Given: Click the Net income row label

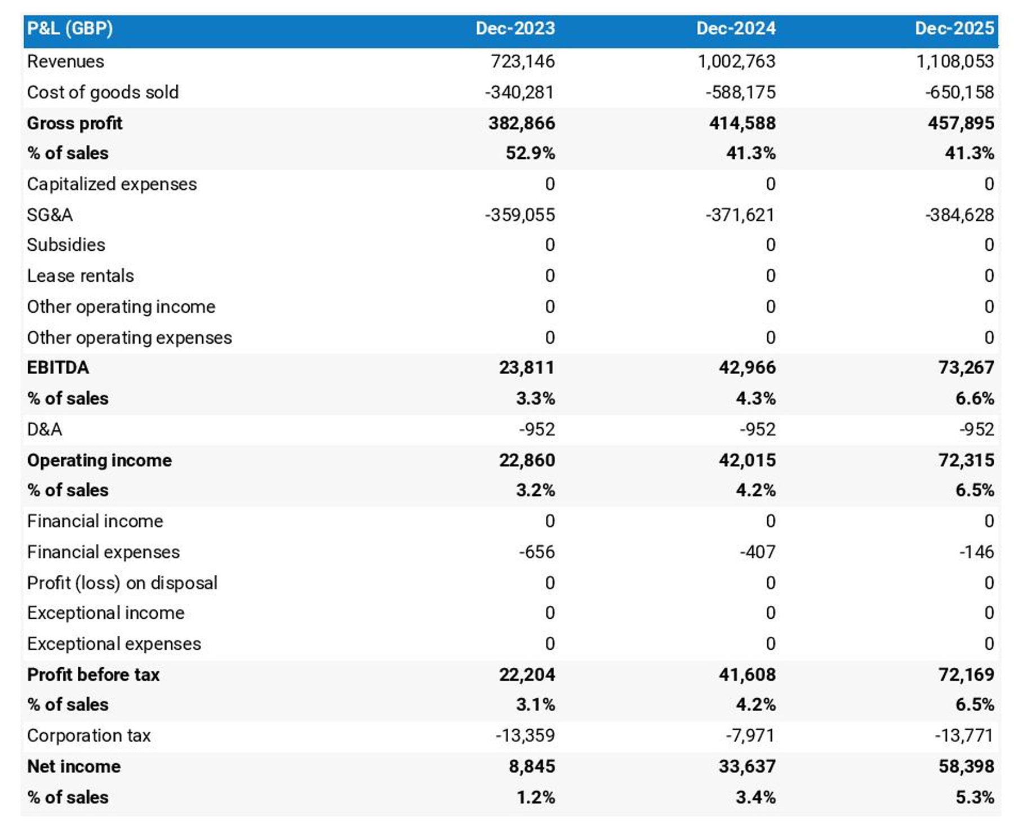Looking at the screenshot, I should (x=74, y=766).
